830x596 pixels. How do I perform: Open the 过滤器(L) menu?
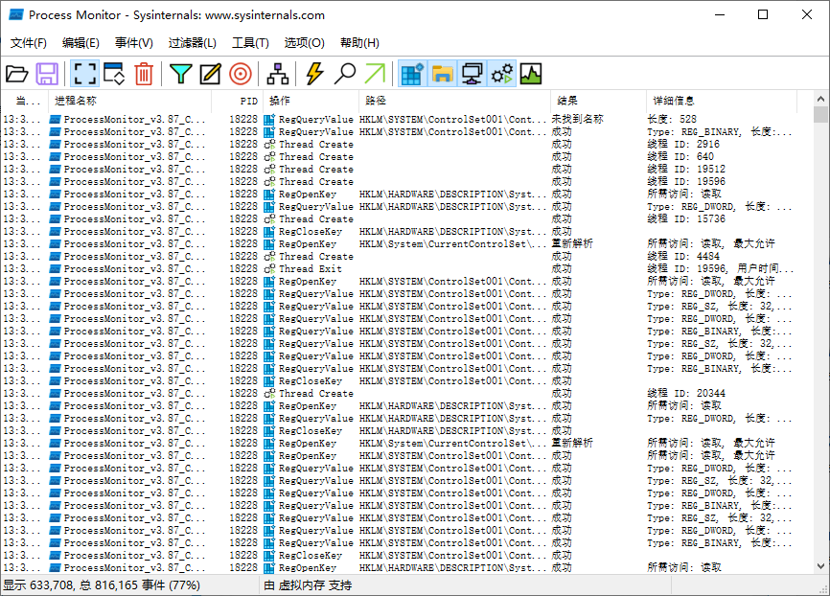192,43
